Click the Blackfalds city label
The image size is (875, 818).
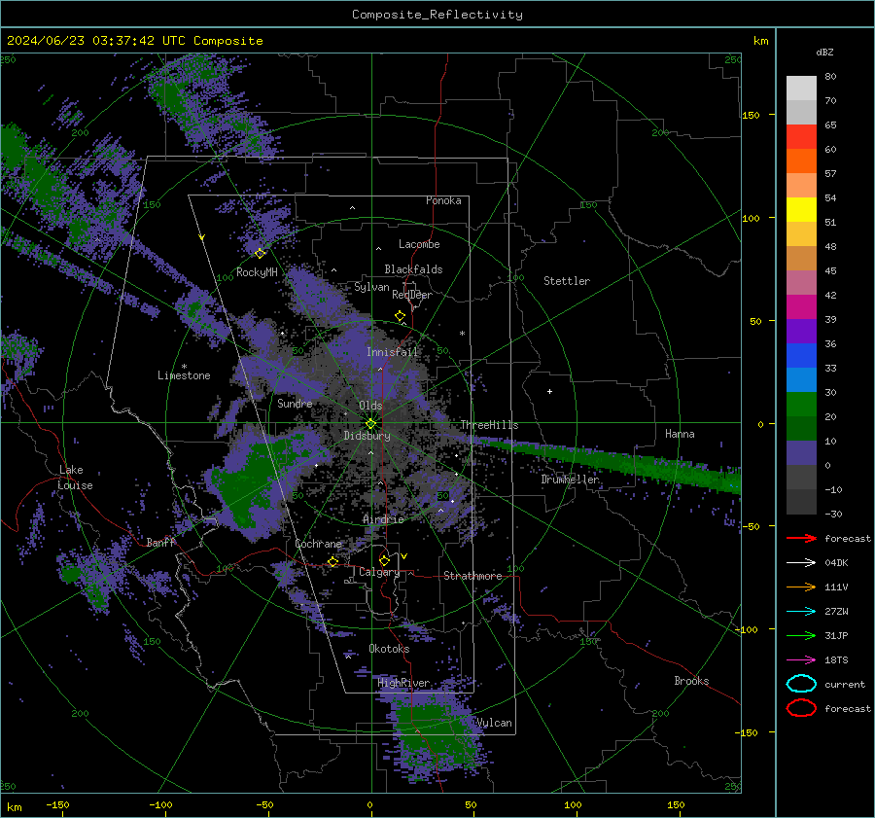(413, 269)
